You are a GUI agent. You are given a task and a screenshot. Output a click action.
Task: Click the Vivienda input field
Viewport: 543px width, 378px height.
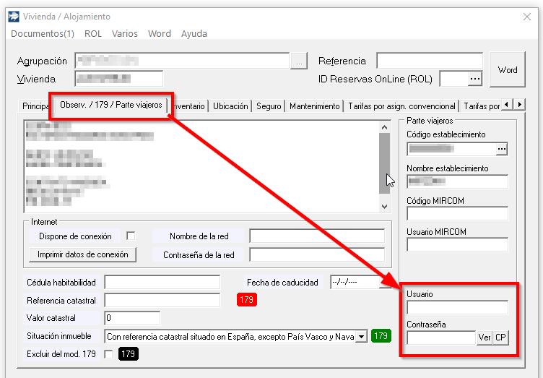tap(118, 79)
